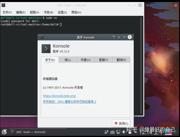Maximize the main Konsole window
The image size is (180, 137).
(x=135, y=5)
